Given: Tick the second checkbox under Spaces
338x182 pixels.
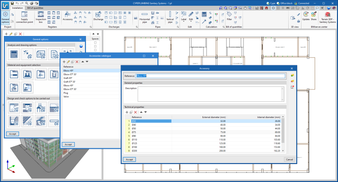Looking at the screenshot, I should click(x=95, y=47).
